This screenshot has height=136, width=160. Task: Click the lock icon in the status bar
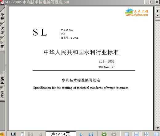click(2, 134)
